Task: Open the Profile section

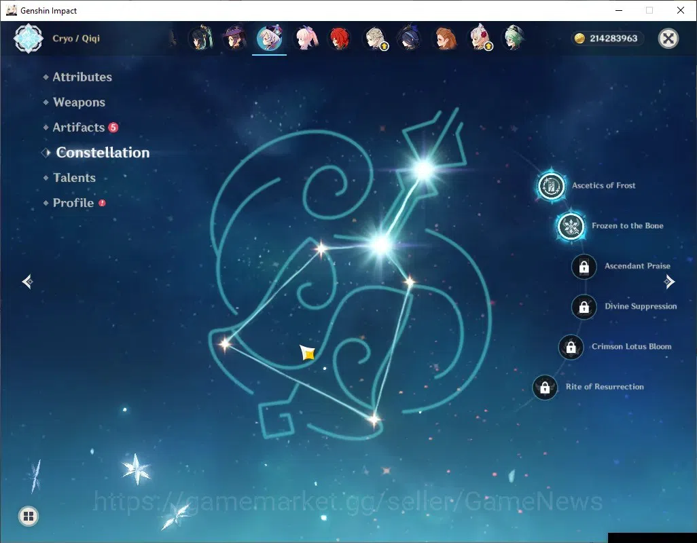Action: (x=73, y=203)
